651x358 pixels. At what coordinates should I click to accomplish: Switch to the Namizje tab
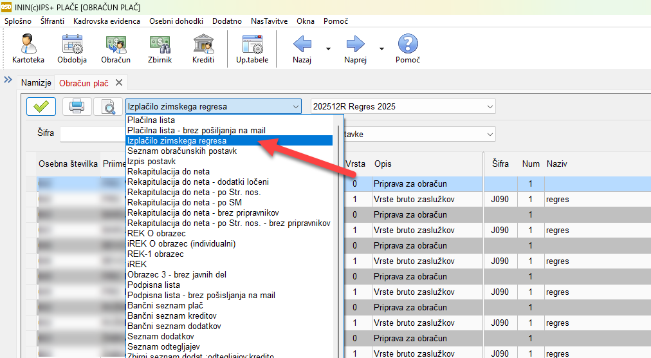(35, 83)
